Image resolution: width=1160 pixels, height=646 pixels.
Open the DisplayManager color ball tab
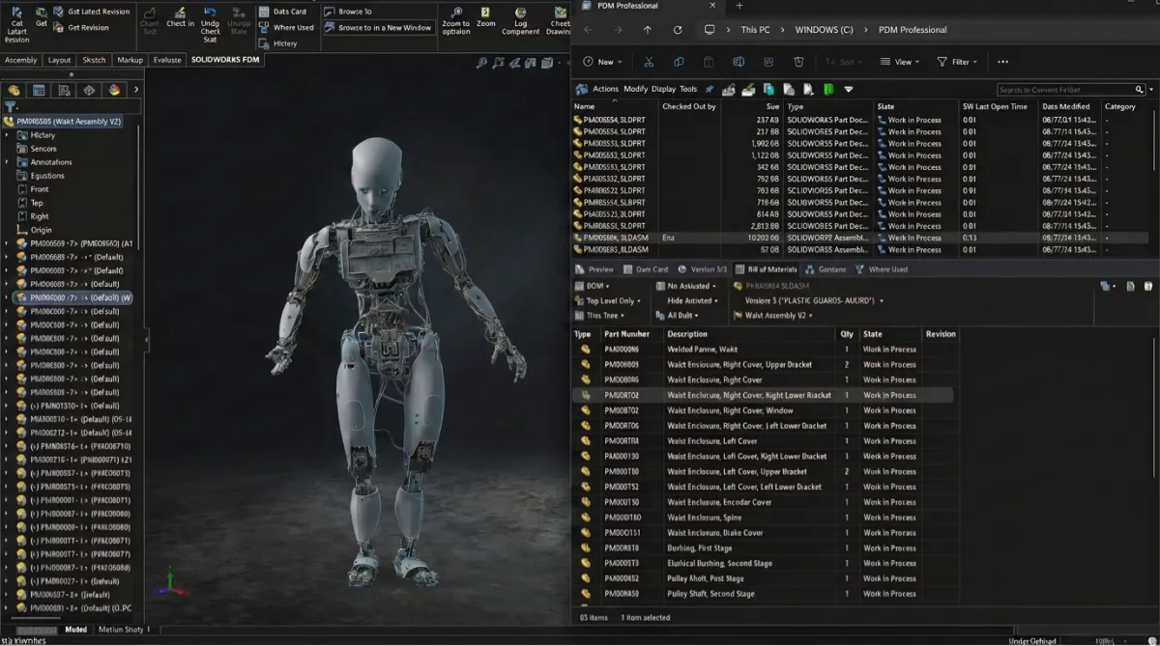(x=114, y=90)
